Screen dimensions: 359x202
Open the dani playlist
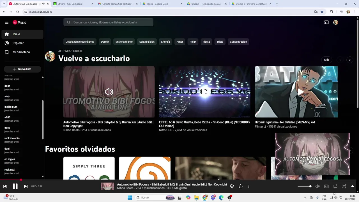pos(22,150)
